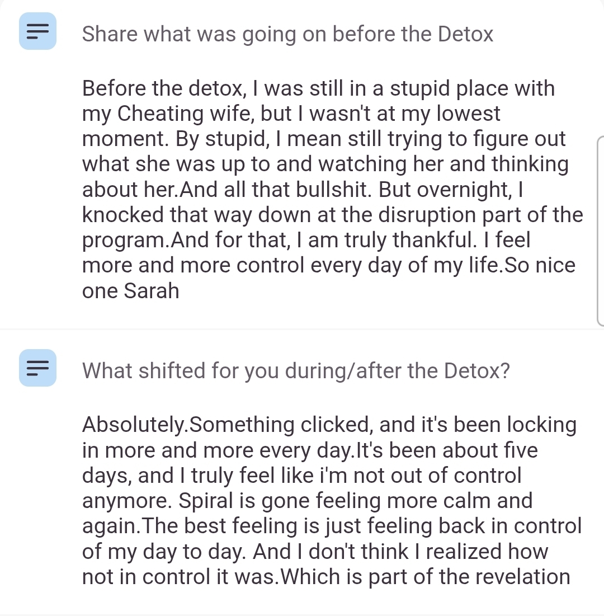Image resolution: width=604 pixels, height=616 pixels.
Task: Click the word 'clicked' in the second answer
Action: [x=336, y=425]
